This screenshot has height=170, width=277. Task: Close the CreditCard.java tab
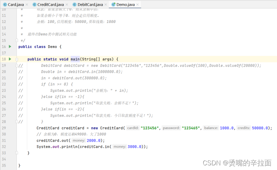[67, 5]
